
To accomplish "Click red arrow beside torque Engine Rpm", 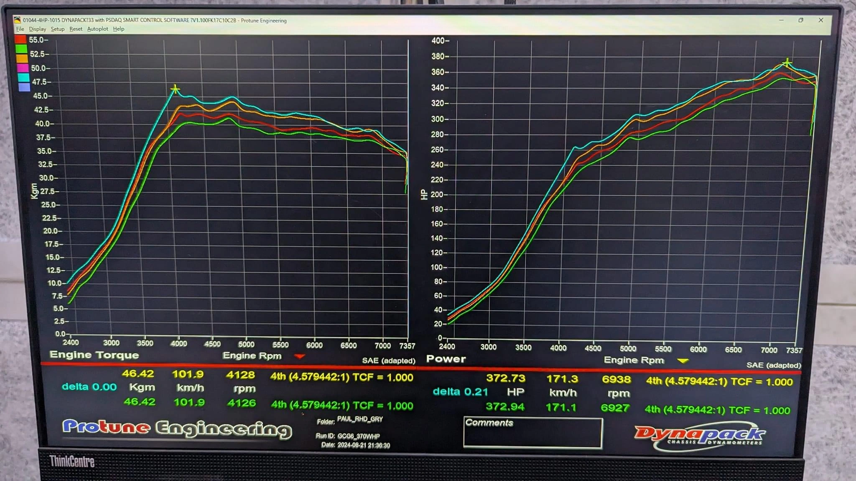I will point(300,357).
